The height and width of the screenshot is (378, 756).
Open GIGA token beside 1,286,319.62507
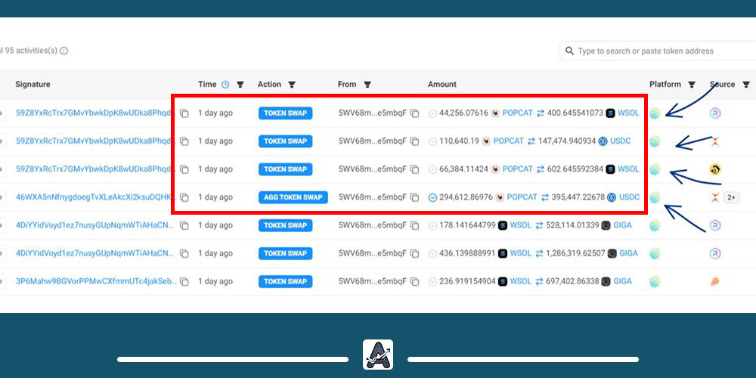629,253
